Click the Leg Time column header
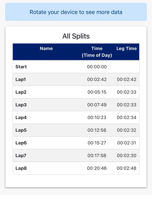 pos(126,48)
